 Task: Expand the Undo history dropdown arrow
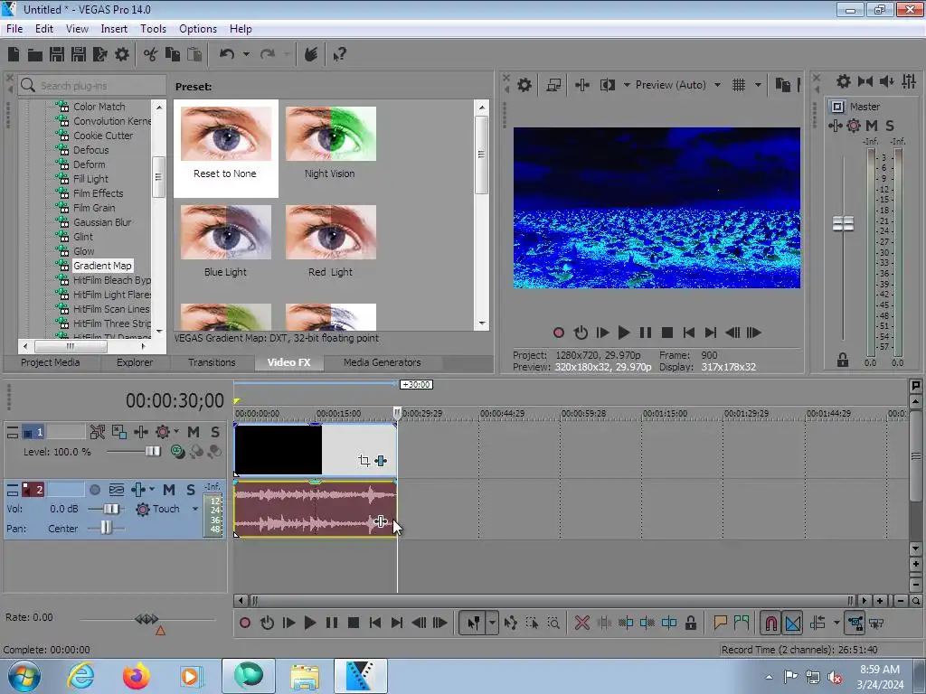click(246, 55)
